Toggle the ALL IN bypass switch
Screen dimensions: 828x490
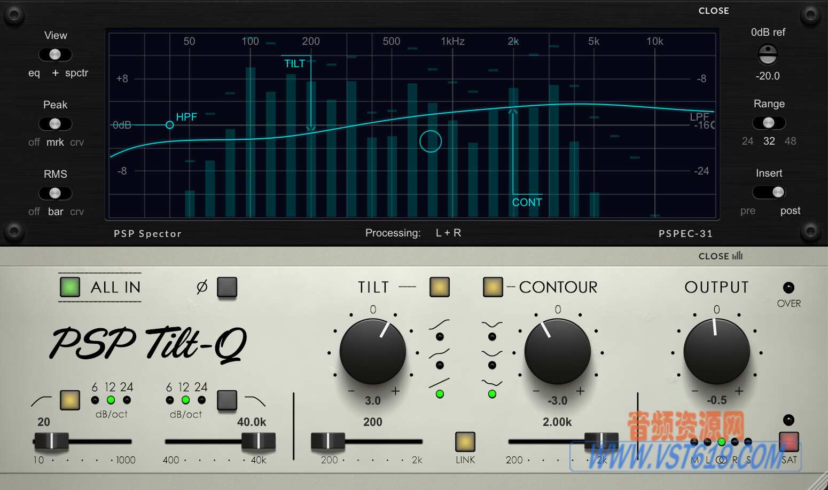tap(70, 287)
